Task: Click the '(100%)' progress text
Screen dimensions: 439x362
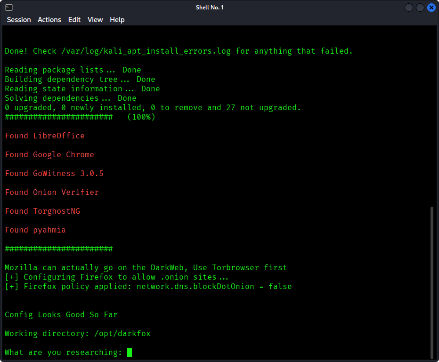Action: coord(141,117)
